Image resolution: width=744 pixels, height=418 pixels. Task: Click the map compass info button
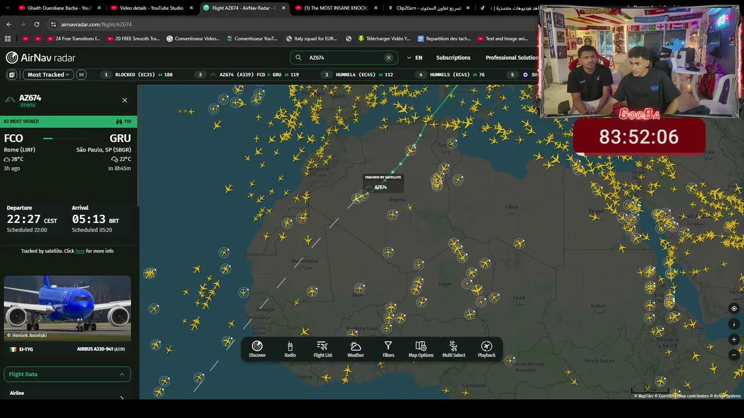click(734, 324)
